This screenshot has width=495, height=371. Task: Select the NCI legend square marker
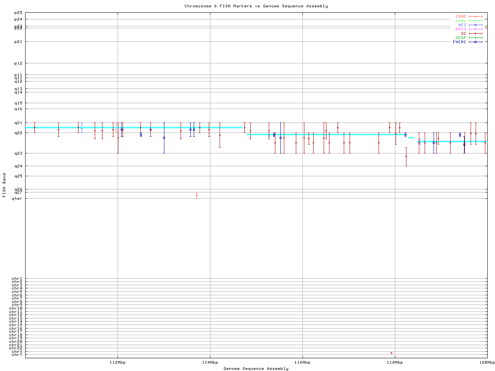pos(475,25)
